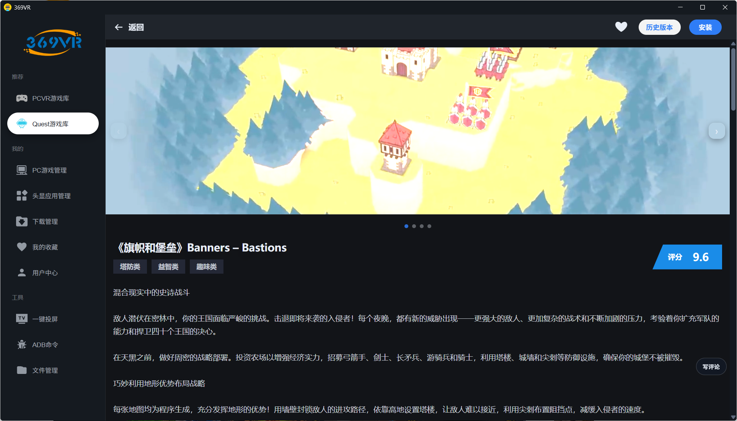Select the second carousel indicator dot
This screenshot has width=737, height=421.
[414, 226]
